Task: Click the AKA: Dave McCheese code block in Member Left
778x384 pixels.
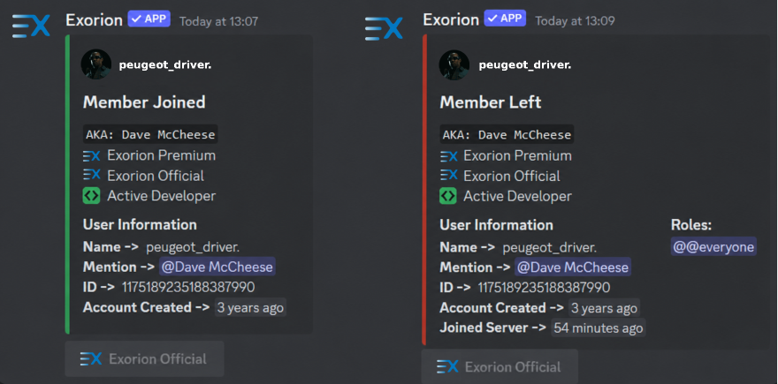Action: 507,135
